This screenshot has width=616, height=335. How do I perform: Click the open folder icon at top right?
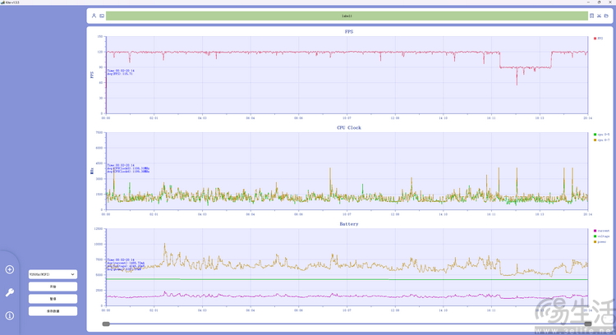(x=609, y=16)
